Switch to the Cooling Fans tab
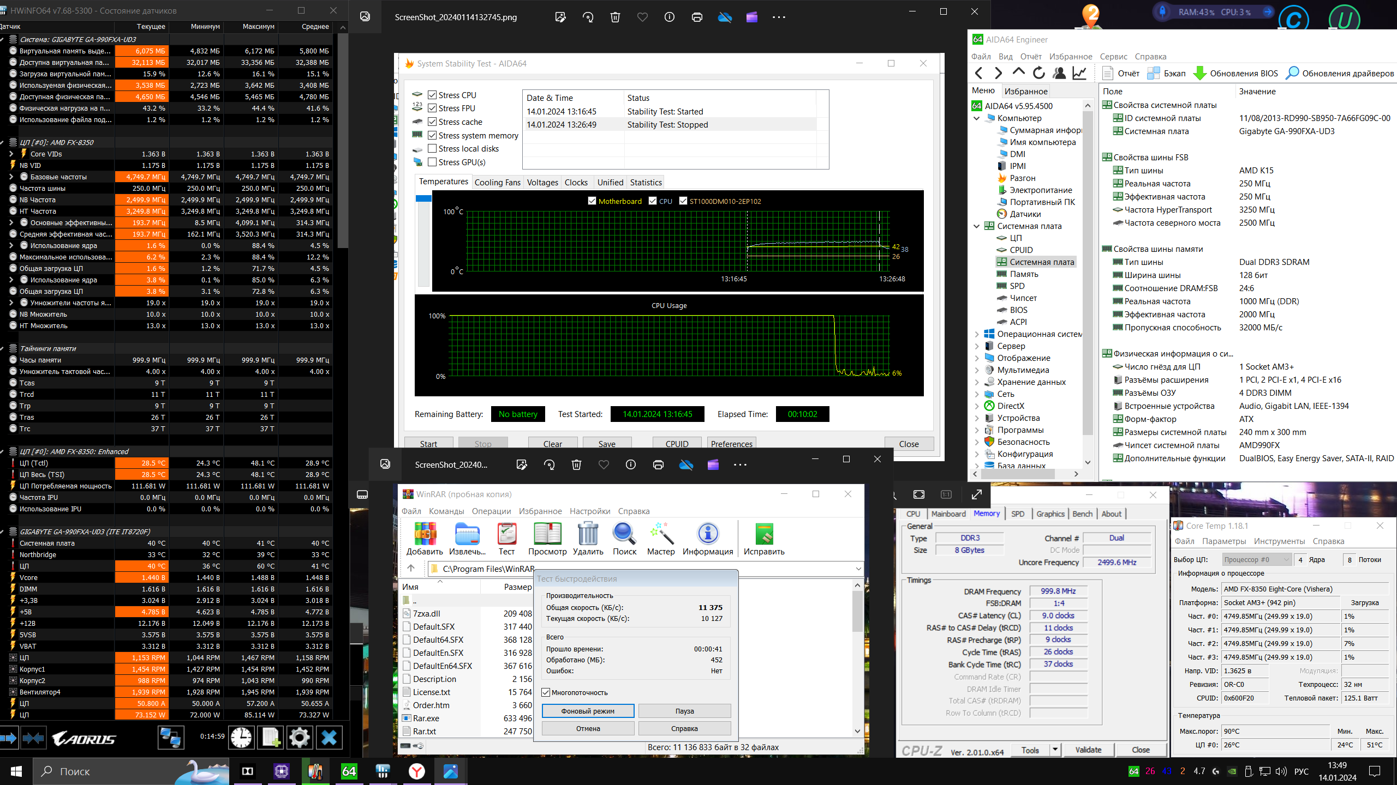Viewport: 1397px width, 785px height. pyautogui.click(x=497, y=183)
